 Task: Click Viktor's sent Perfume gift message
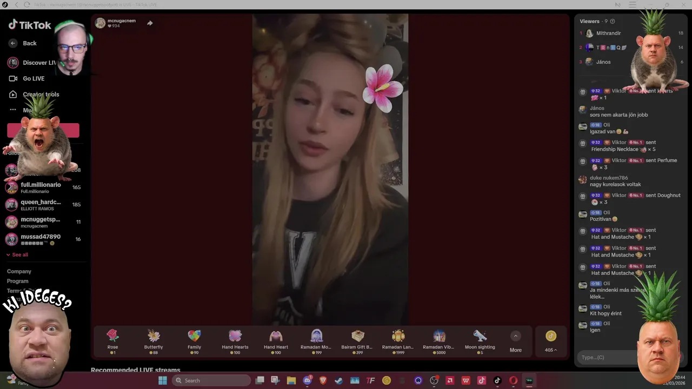628,164
